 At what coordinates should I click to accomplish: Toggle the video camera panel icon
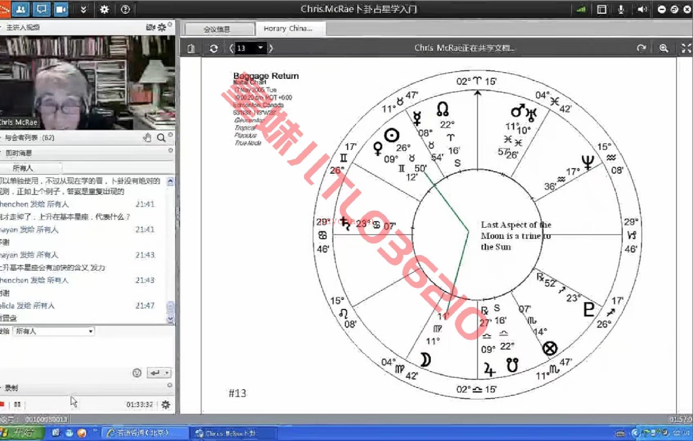pyautogui.click(x=61, y=9)
